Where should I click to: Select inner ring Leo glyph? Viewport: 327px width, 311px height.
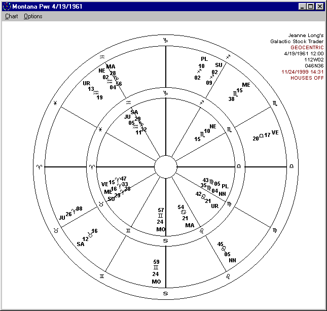(202, 231)
